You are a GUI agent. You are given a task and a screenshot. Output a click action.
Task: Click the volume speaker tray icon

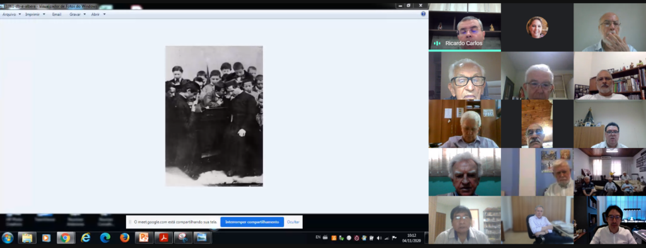click(379, 238)
